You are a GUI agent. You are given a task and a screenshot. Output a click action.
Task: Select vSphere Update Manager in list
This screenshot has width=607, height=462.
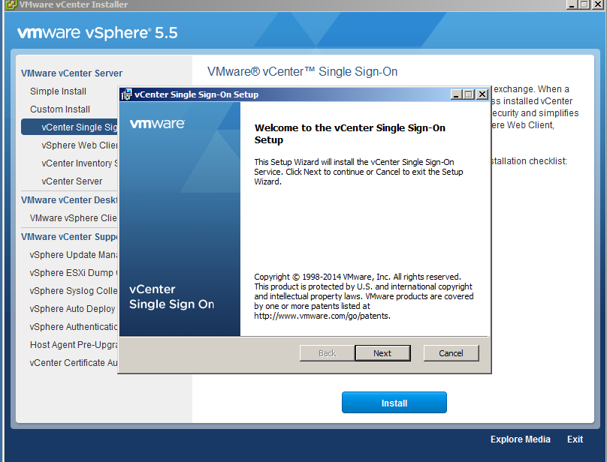[74, 255]
